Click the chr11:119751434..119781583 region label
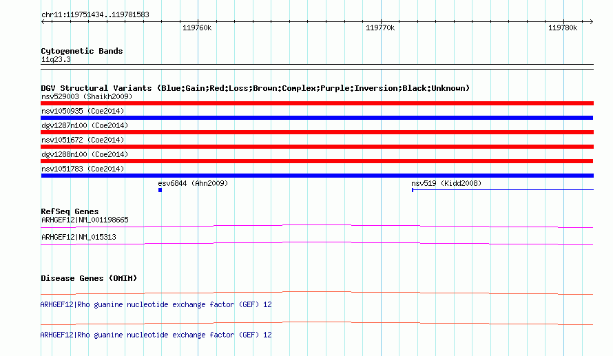 coord(95,15)
